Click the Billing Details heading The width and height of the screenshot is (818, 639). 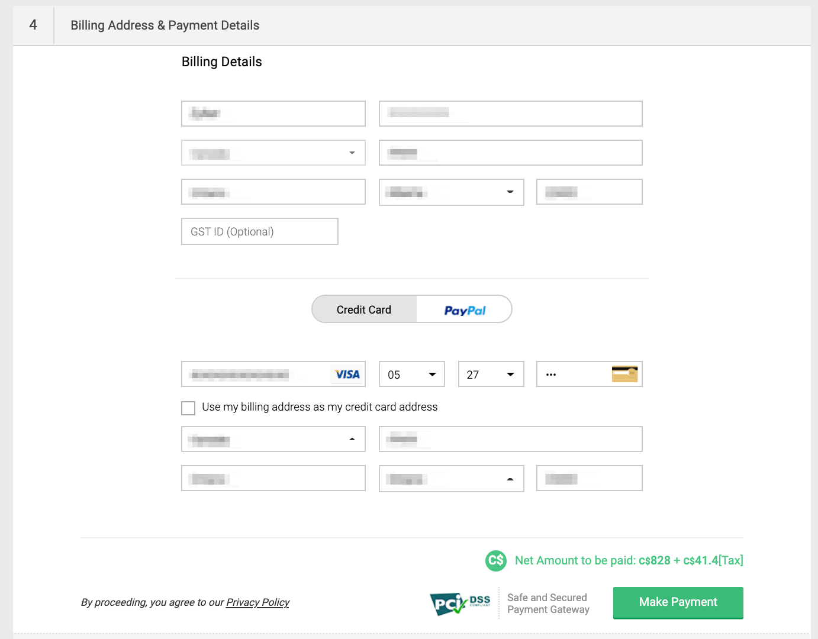click(221, 62)
